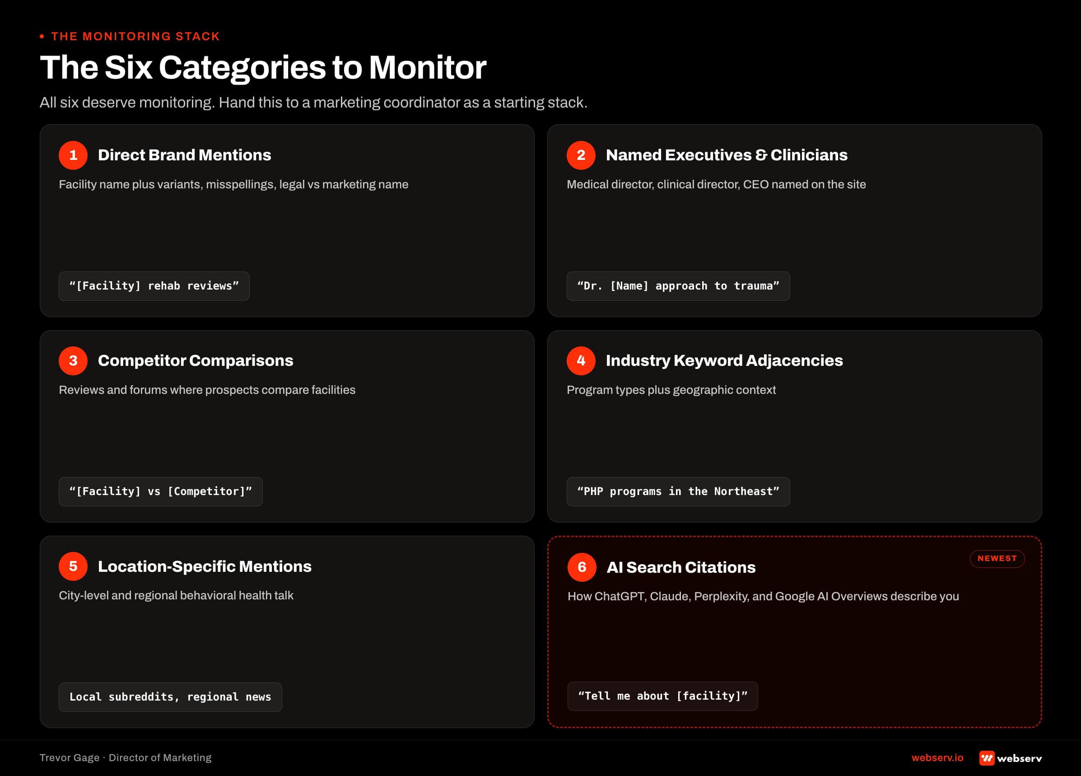Click the number 5 circle badge
This screenshot has width=1081, height=776.
click(73, 566)
